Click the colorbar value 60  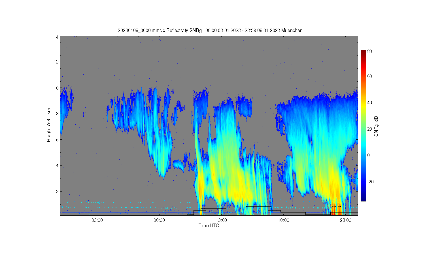pos(370,76)
